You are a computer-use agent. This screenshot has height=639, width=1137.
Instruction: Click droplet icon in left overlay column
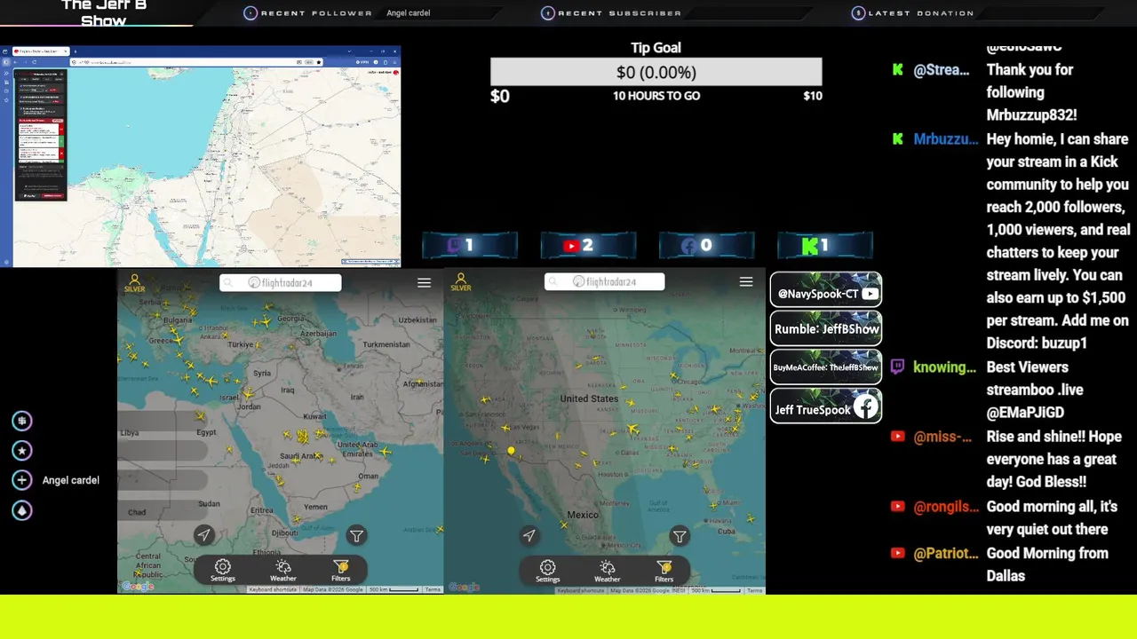click(x=22, y=510)
